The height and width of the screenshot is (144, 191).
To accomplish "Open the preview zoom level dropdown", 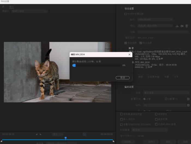I will coord(58,134).
